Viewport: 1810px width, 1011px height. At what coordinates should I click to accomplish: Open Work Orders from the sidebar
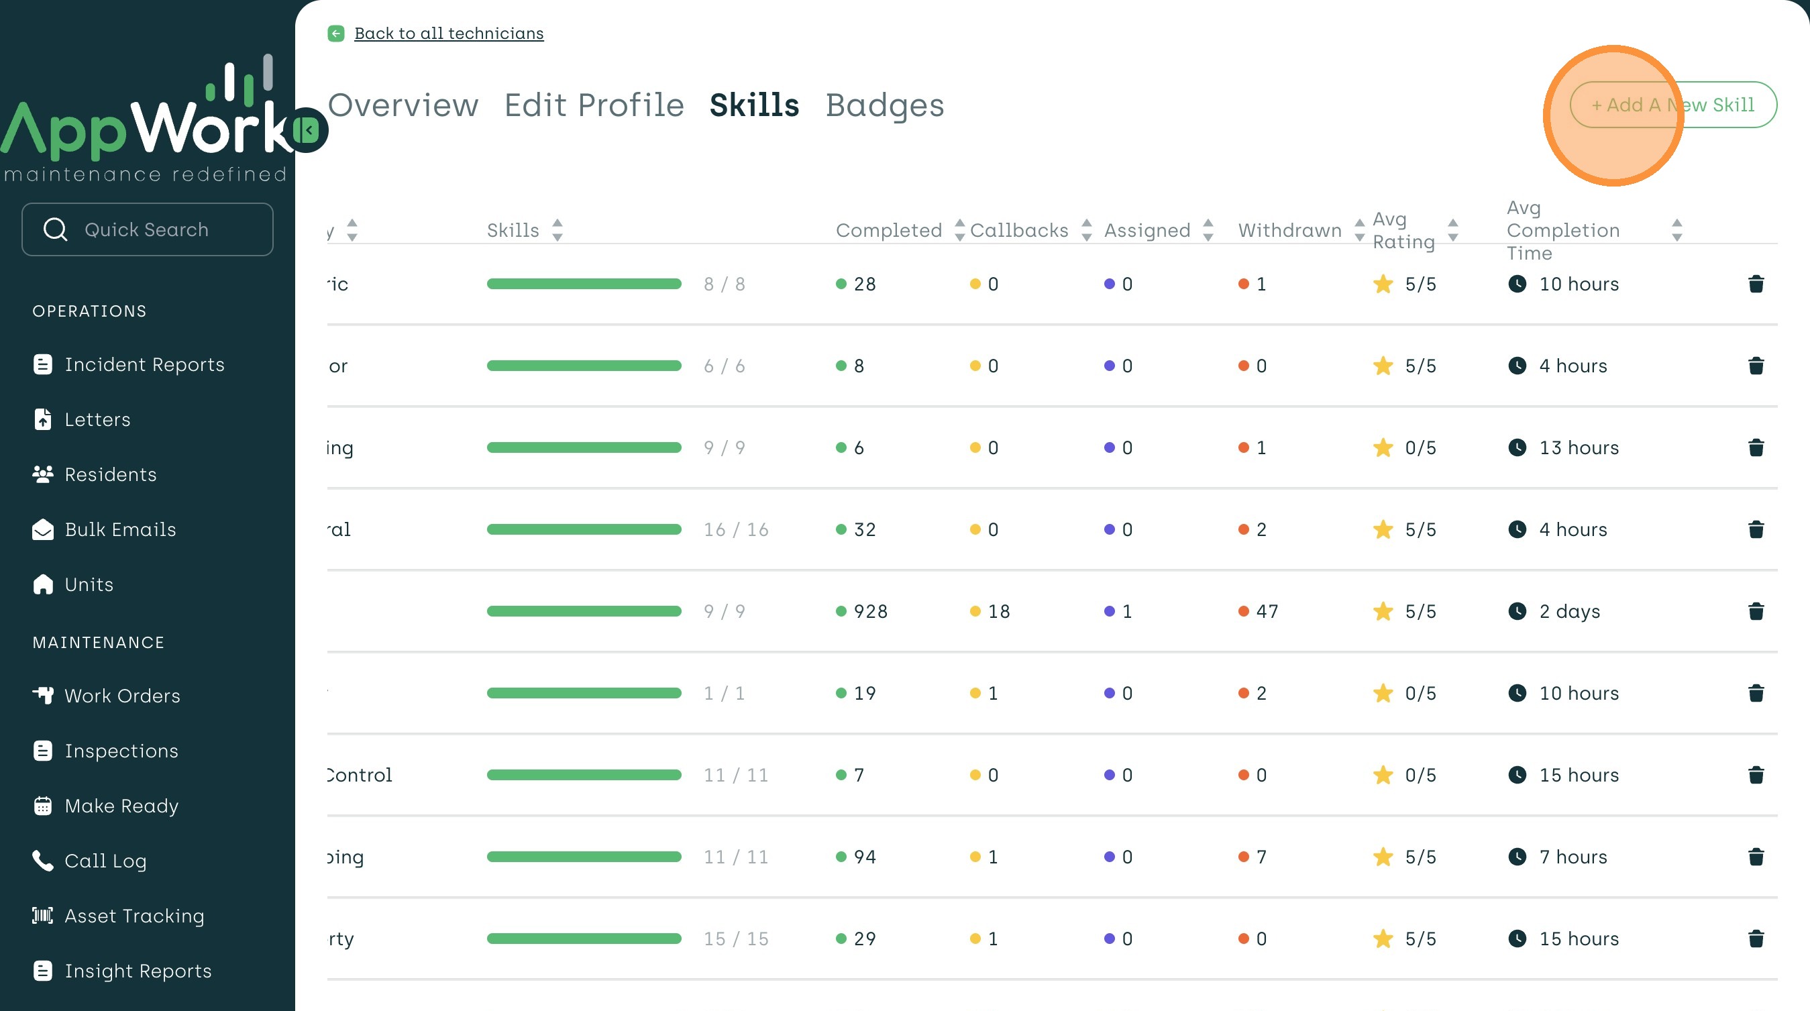point(122,696)
